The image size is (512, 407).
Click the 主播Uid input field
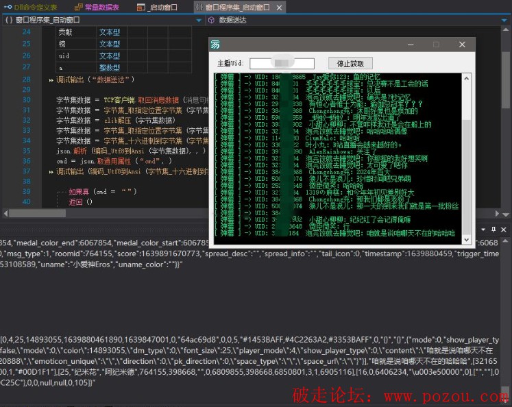(x=282, y=64)
